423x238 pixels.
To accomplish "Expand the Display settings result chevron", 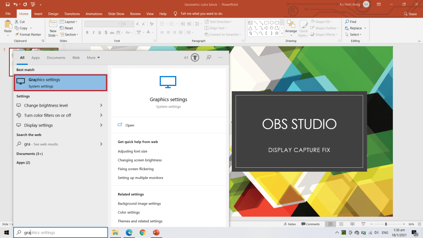I will pyautogui.click(x=101, y=125).
